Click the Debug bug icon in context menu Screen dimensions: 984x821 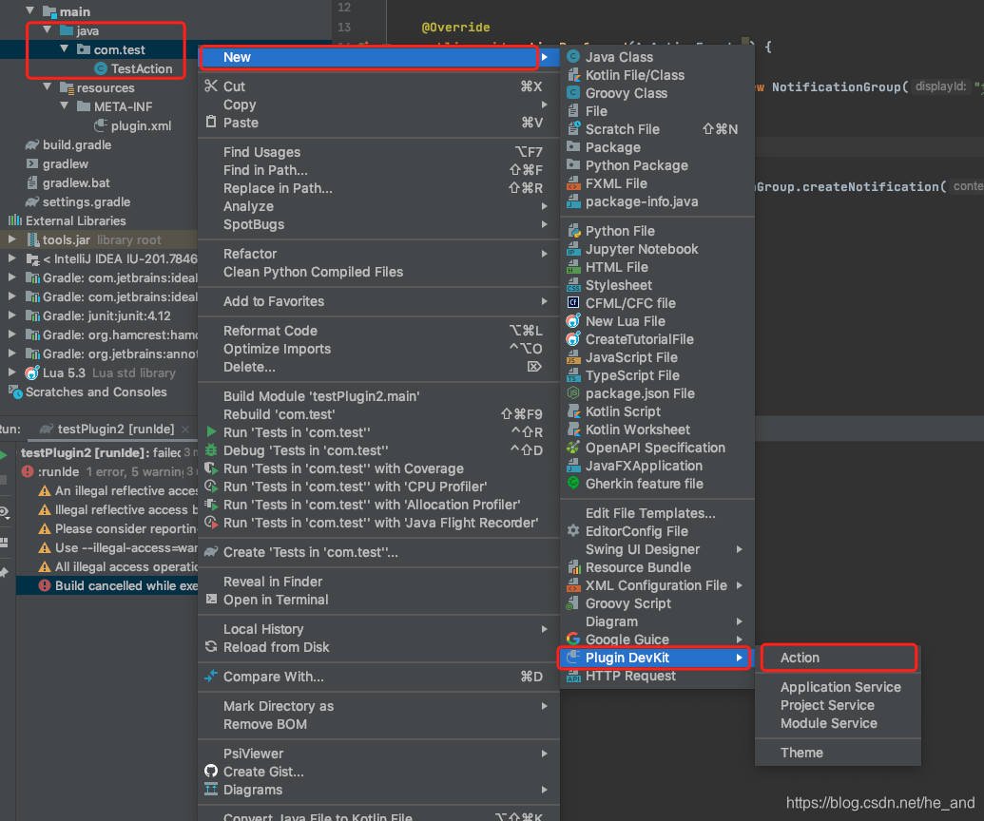tap(211, 450)
